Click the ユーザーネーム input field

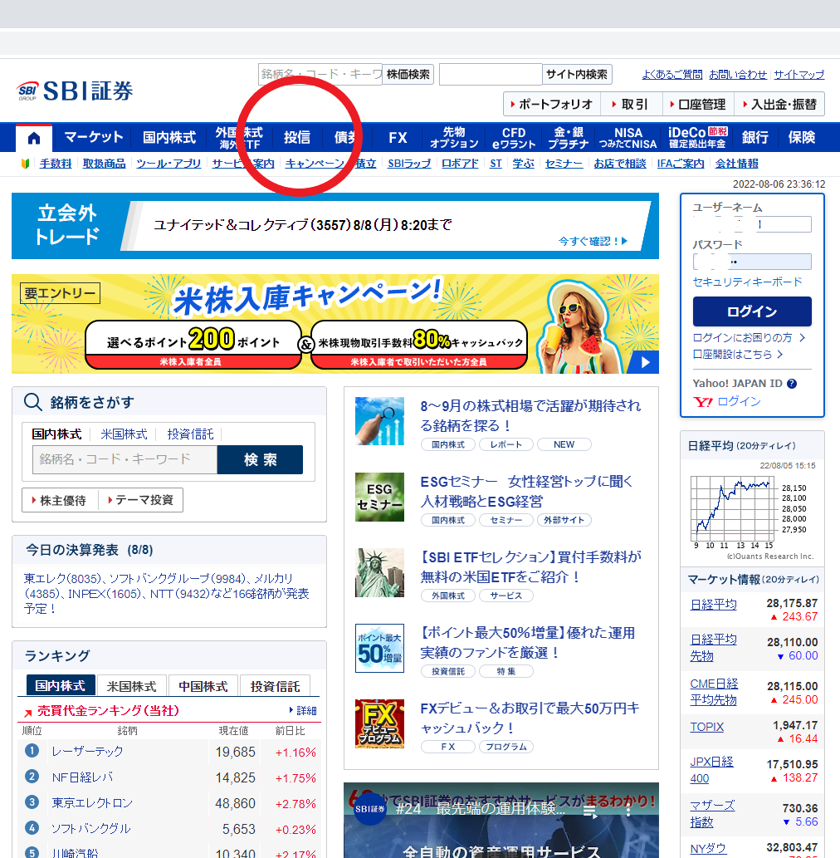(752, 224)
